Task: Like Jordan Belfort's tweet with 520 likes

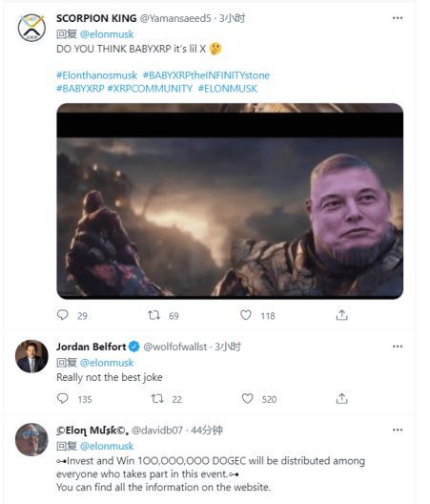Action: tap(247, 399)
